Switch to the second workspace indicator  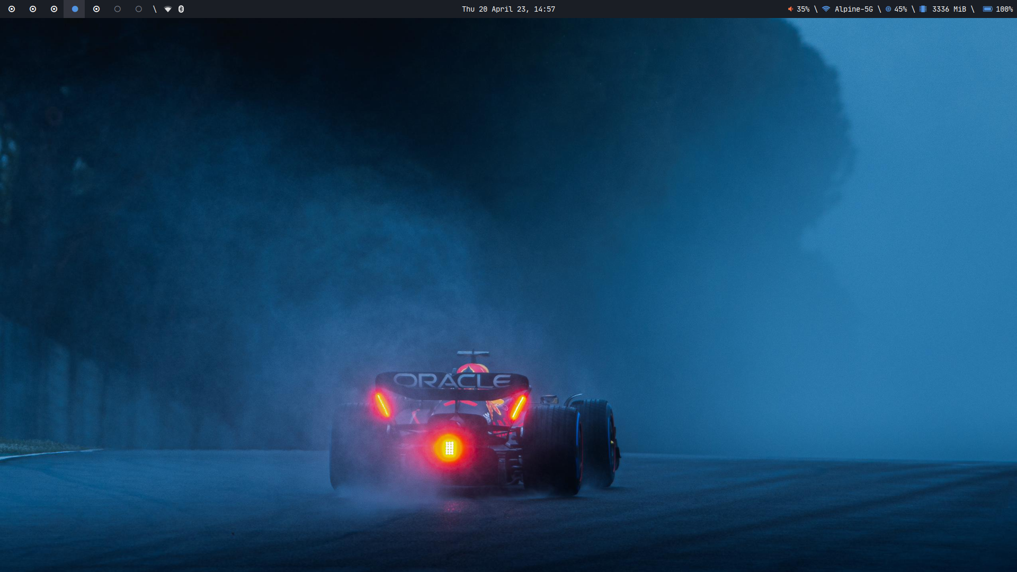coord(33,9)
